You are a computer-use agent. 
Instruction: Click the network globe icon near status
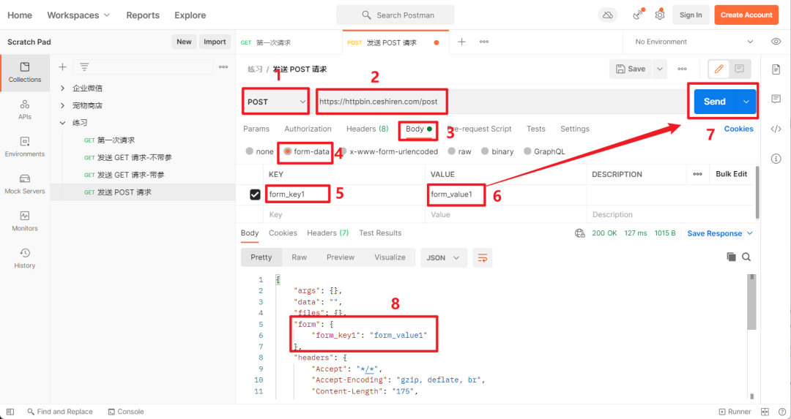point(579,233)
